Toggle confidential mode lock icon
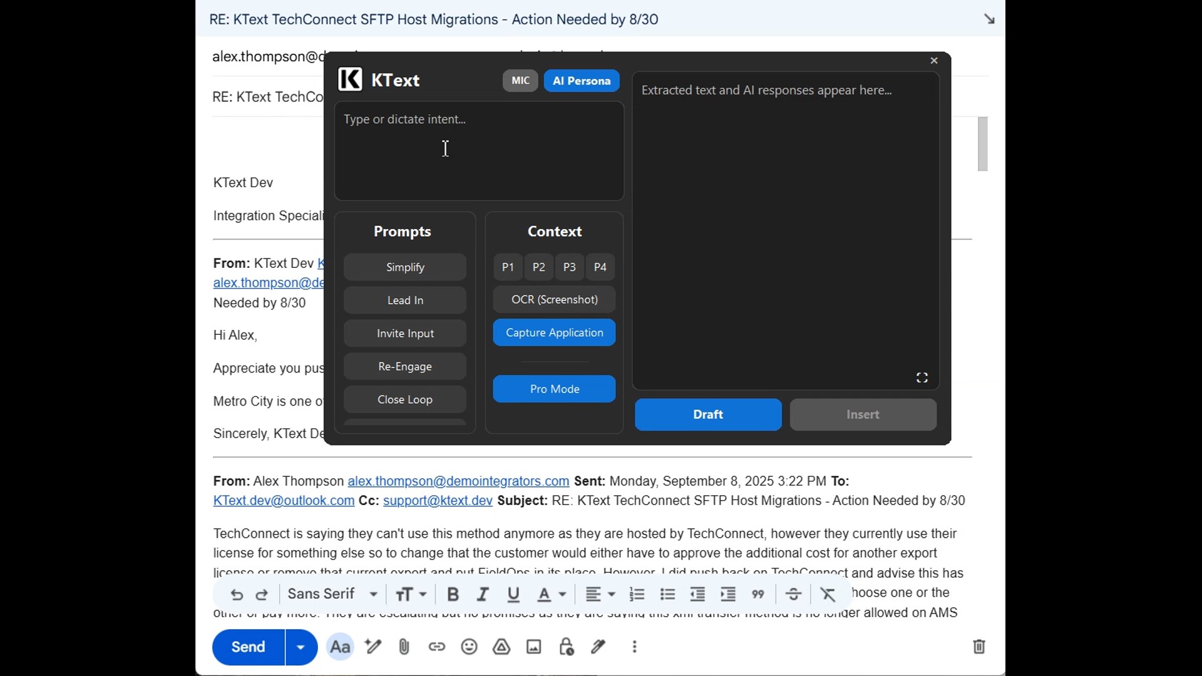Image resolution: width=1202 pixels, height=676 pixels. (x=567, y=647)
